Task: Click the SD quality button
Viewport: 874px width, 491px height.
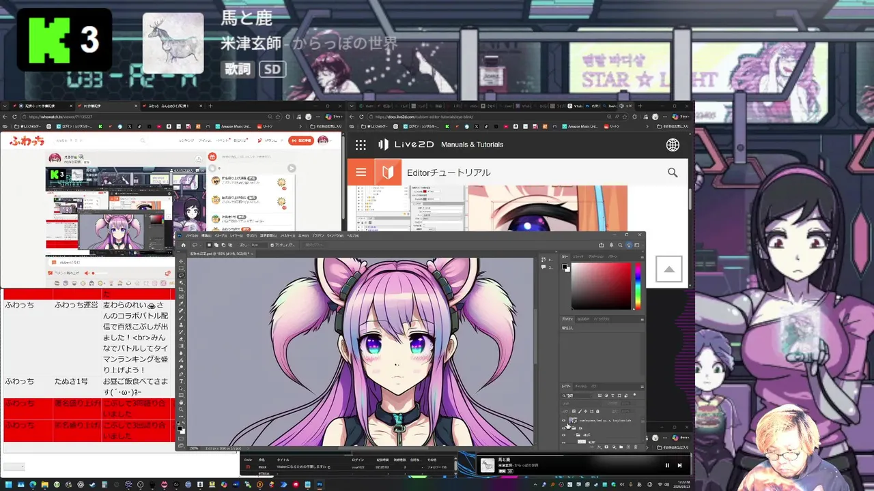Action: coord(272,70)
